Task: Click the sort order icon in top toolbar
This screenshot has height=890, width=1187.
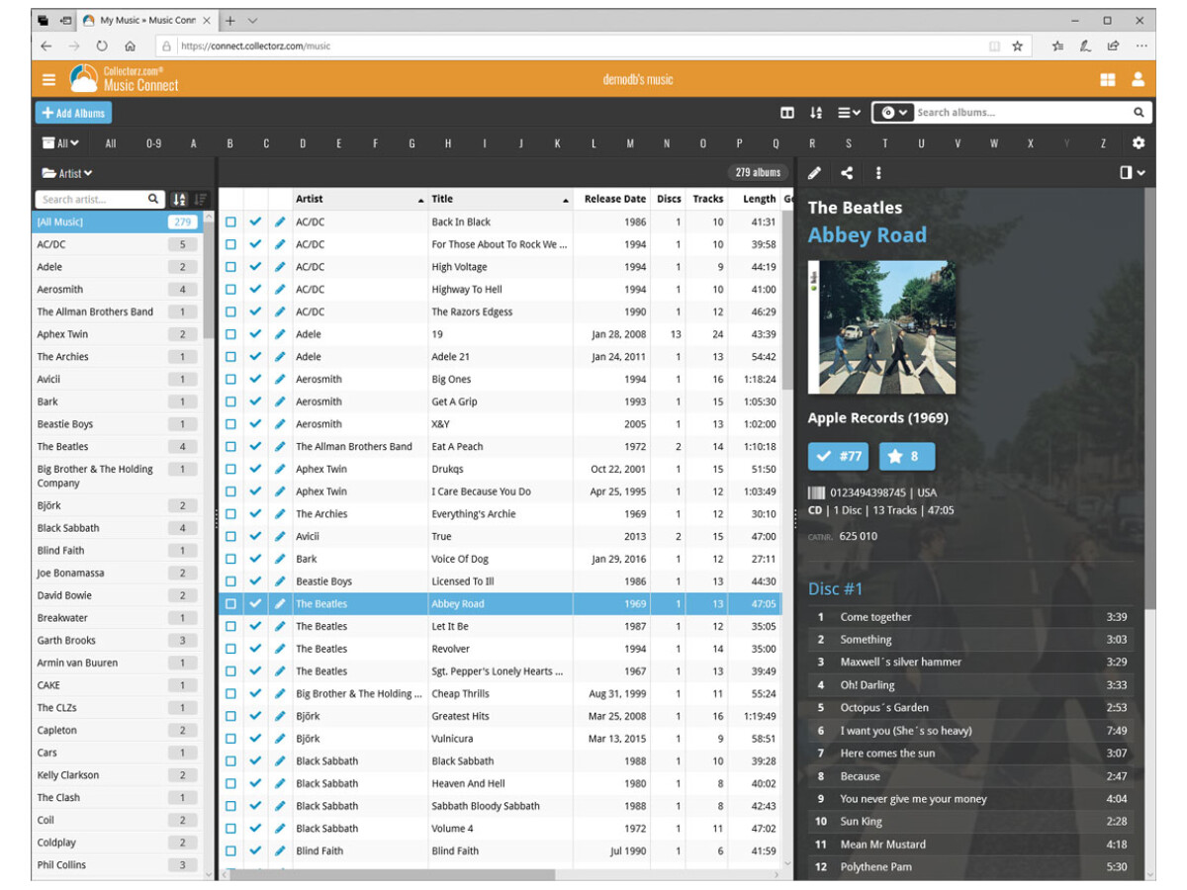Action: tap(816, 113)
